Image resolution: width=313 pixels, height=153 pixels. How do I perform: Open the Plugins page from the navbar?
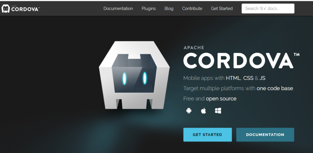point(149,9)
